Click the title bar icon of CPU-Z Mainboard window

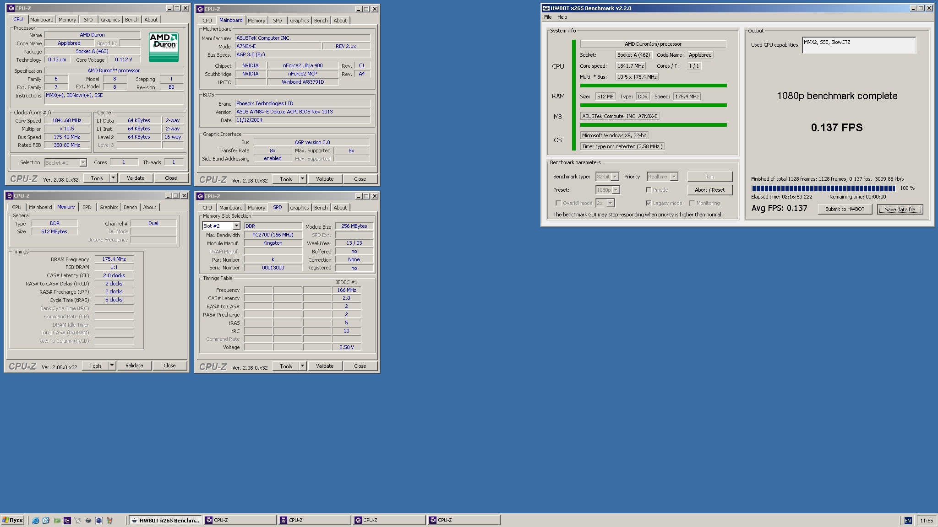(200, 9)
